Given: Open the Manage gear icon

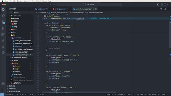Looking at the screenshot, I should (3, 90).
